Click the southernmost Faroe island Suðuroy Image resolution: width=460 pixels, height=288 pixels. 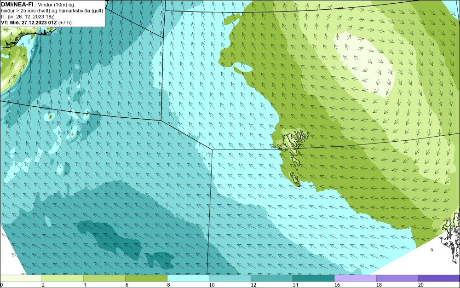coord(295,179)
